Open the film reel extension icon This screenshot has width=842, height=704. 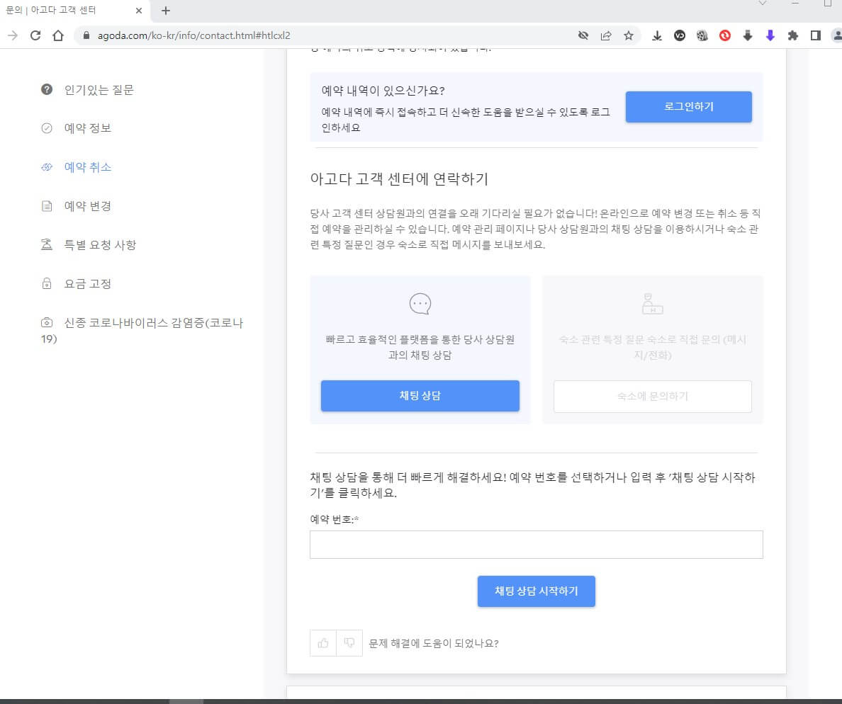702,35
